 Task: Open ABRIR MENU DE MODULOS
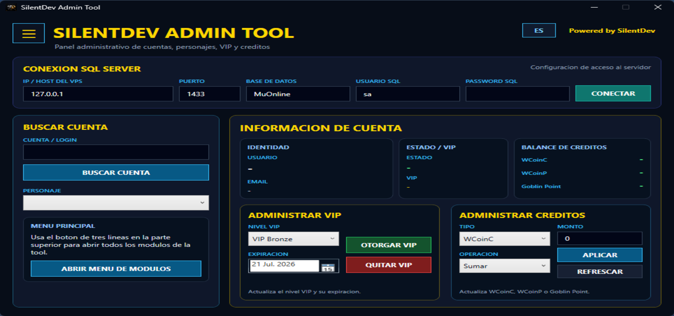click(116, 269)
